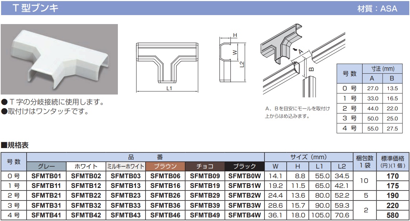Click part number SFMTB23
The height and width of the screenshot is (221, 410).
pos(125,196)
